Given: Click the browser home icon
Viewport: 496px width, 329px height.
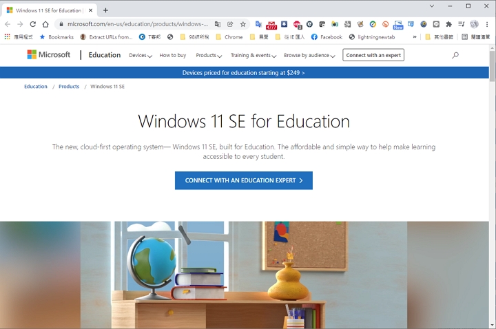Looking at the screenshot, I should [45, 24].
